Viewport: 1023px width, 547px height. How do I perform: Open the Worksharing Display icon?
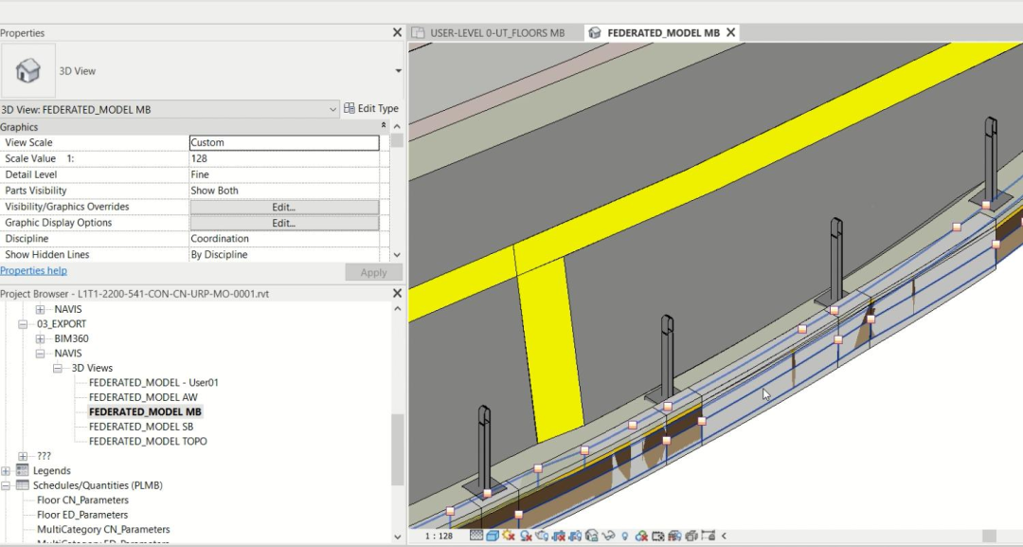click(641, 536)
